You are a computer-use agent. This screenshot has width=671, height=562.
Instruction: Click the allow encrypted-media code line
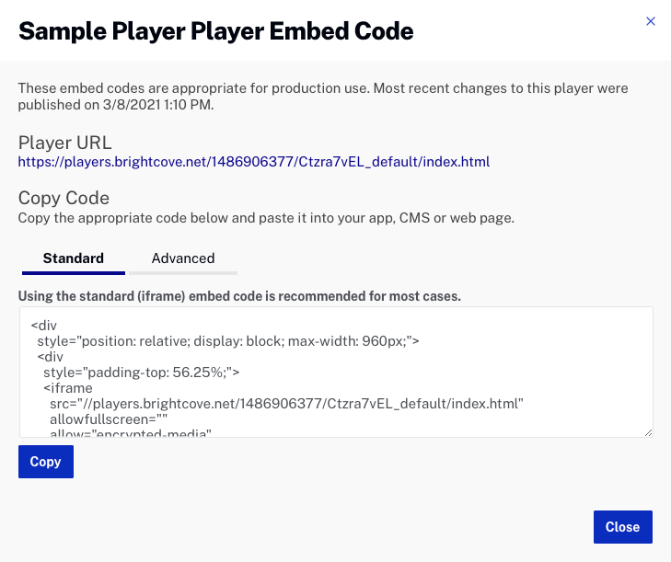point(132,432)
